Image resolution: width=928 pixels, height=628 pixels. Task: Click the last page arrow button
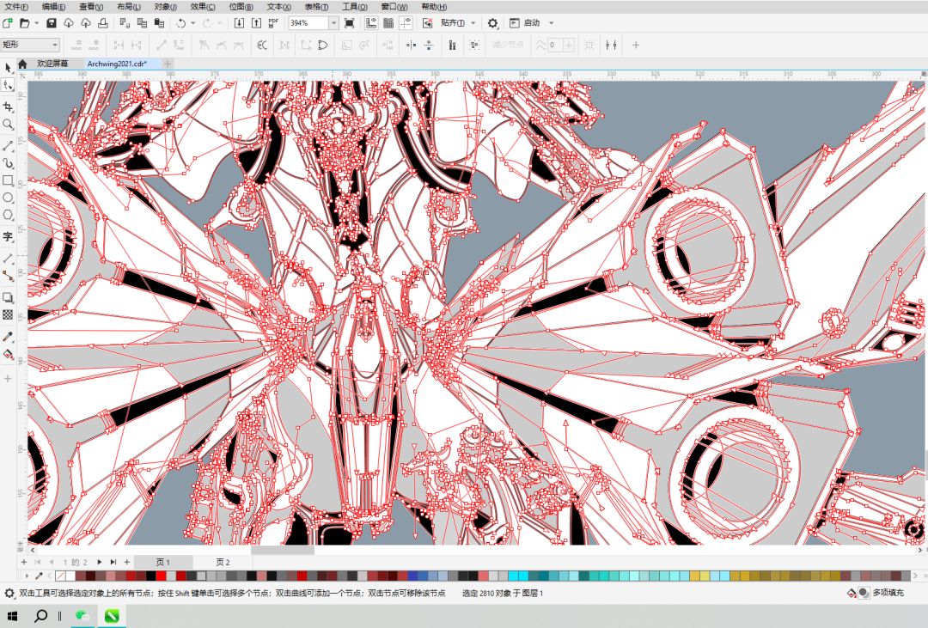point(113,562)
